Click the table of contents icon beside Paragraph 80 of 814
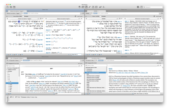This screenshot has height=110, width=169. [86, 63]
